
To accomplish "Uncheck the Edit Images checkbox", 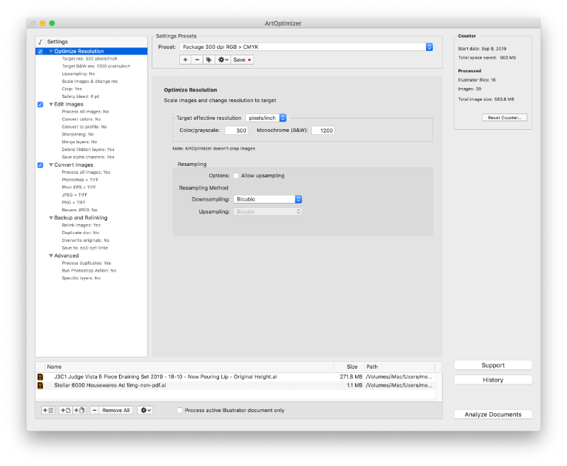I will (x=40, y=104).
